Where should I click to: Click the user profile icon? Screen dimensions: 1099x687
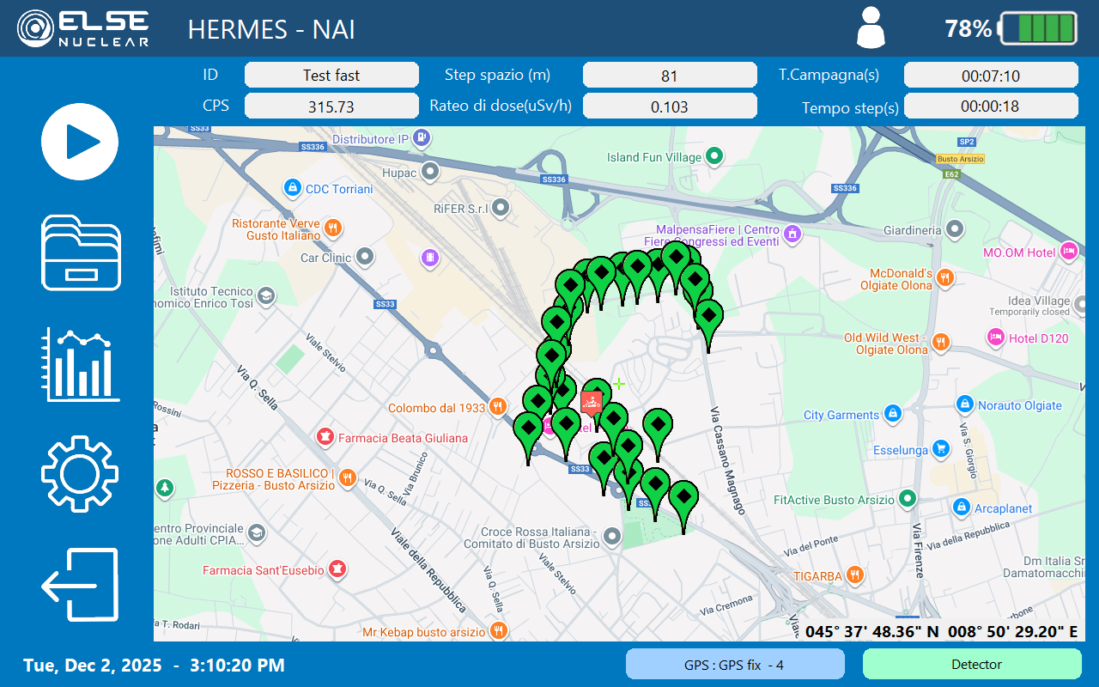click(870, 27)
